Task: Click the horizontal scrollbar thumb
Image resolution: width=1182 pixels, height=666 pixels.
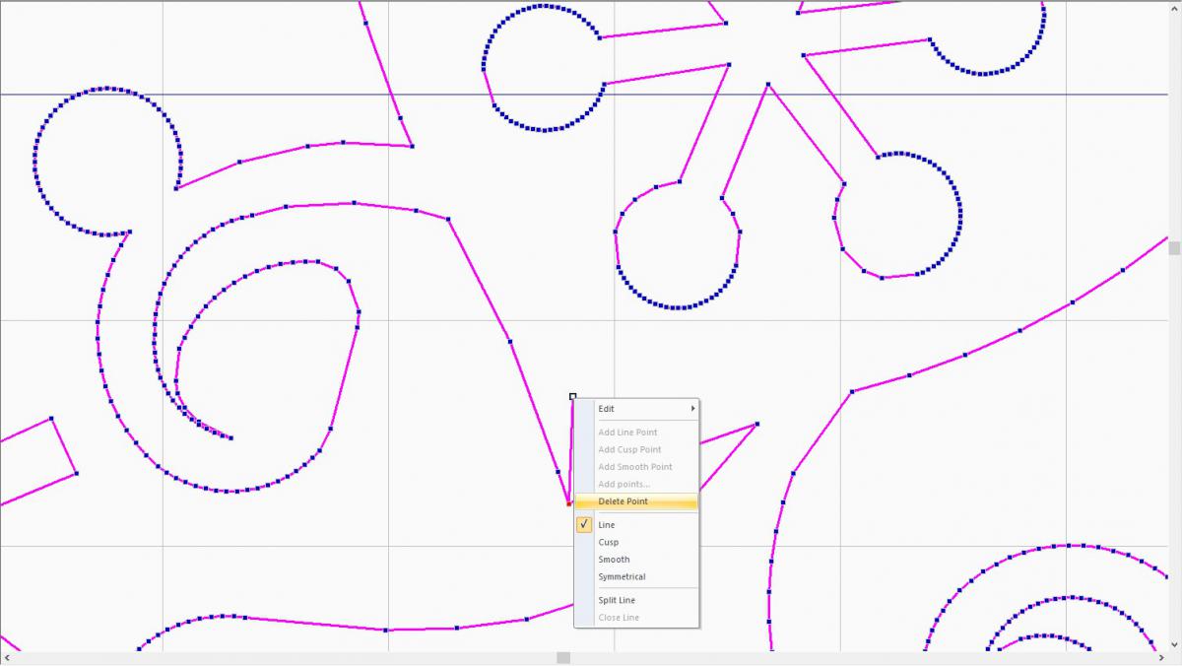Action: (563, 658)
